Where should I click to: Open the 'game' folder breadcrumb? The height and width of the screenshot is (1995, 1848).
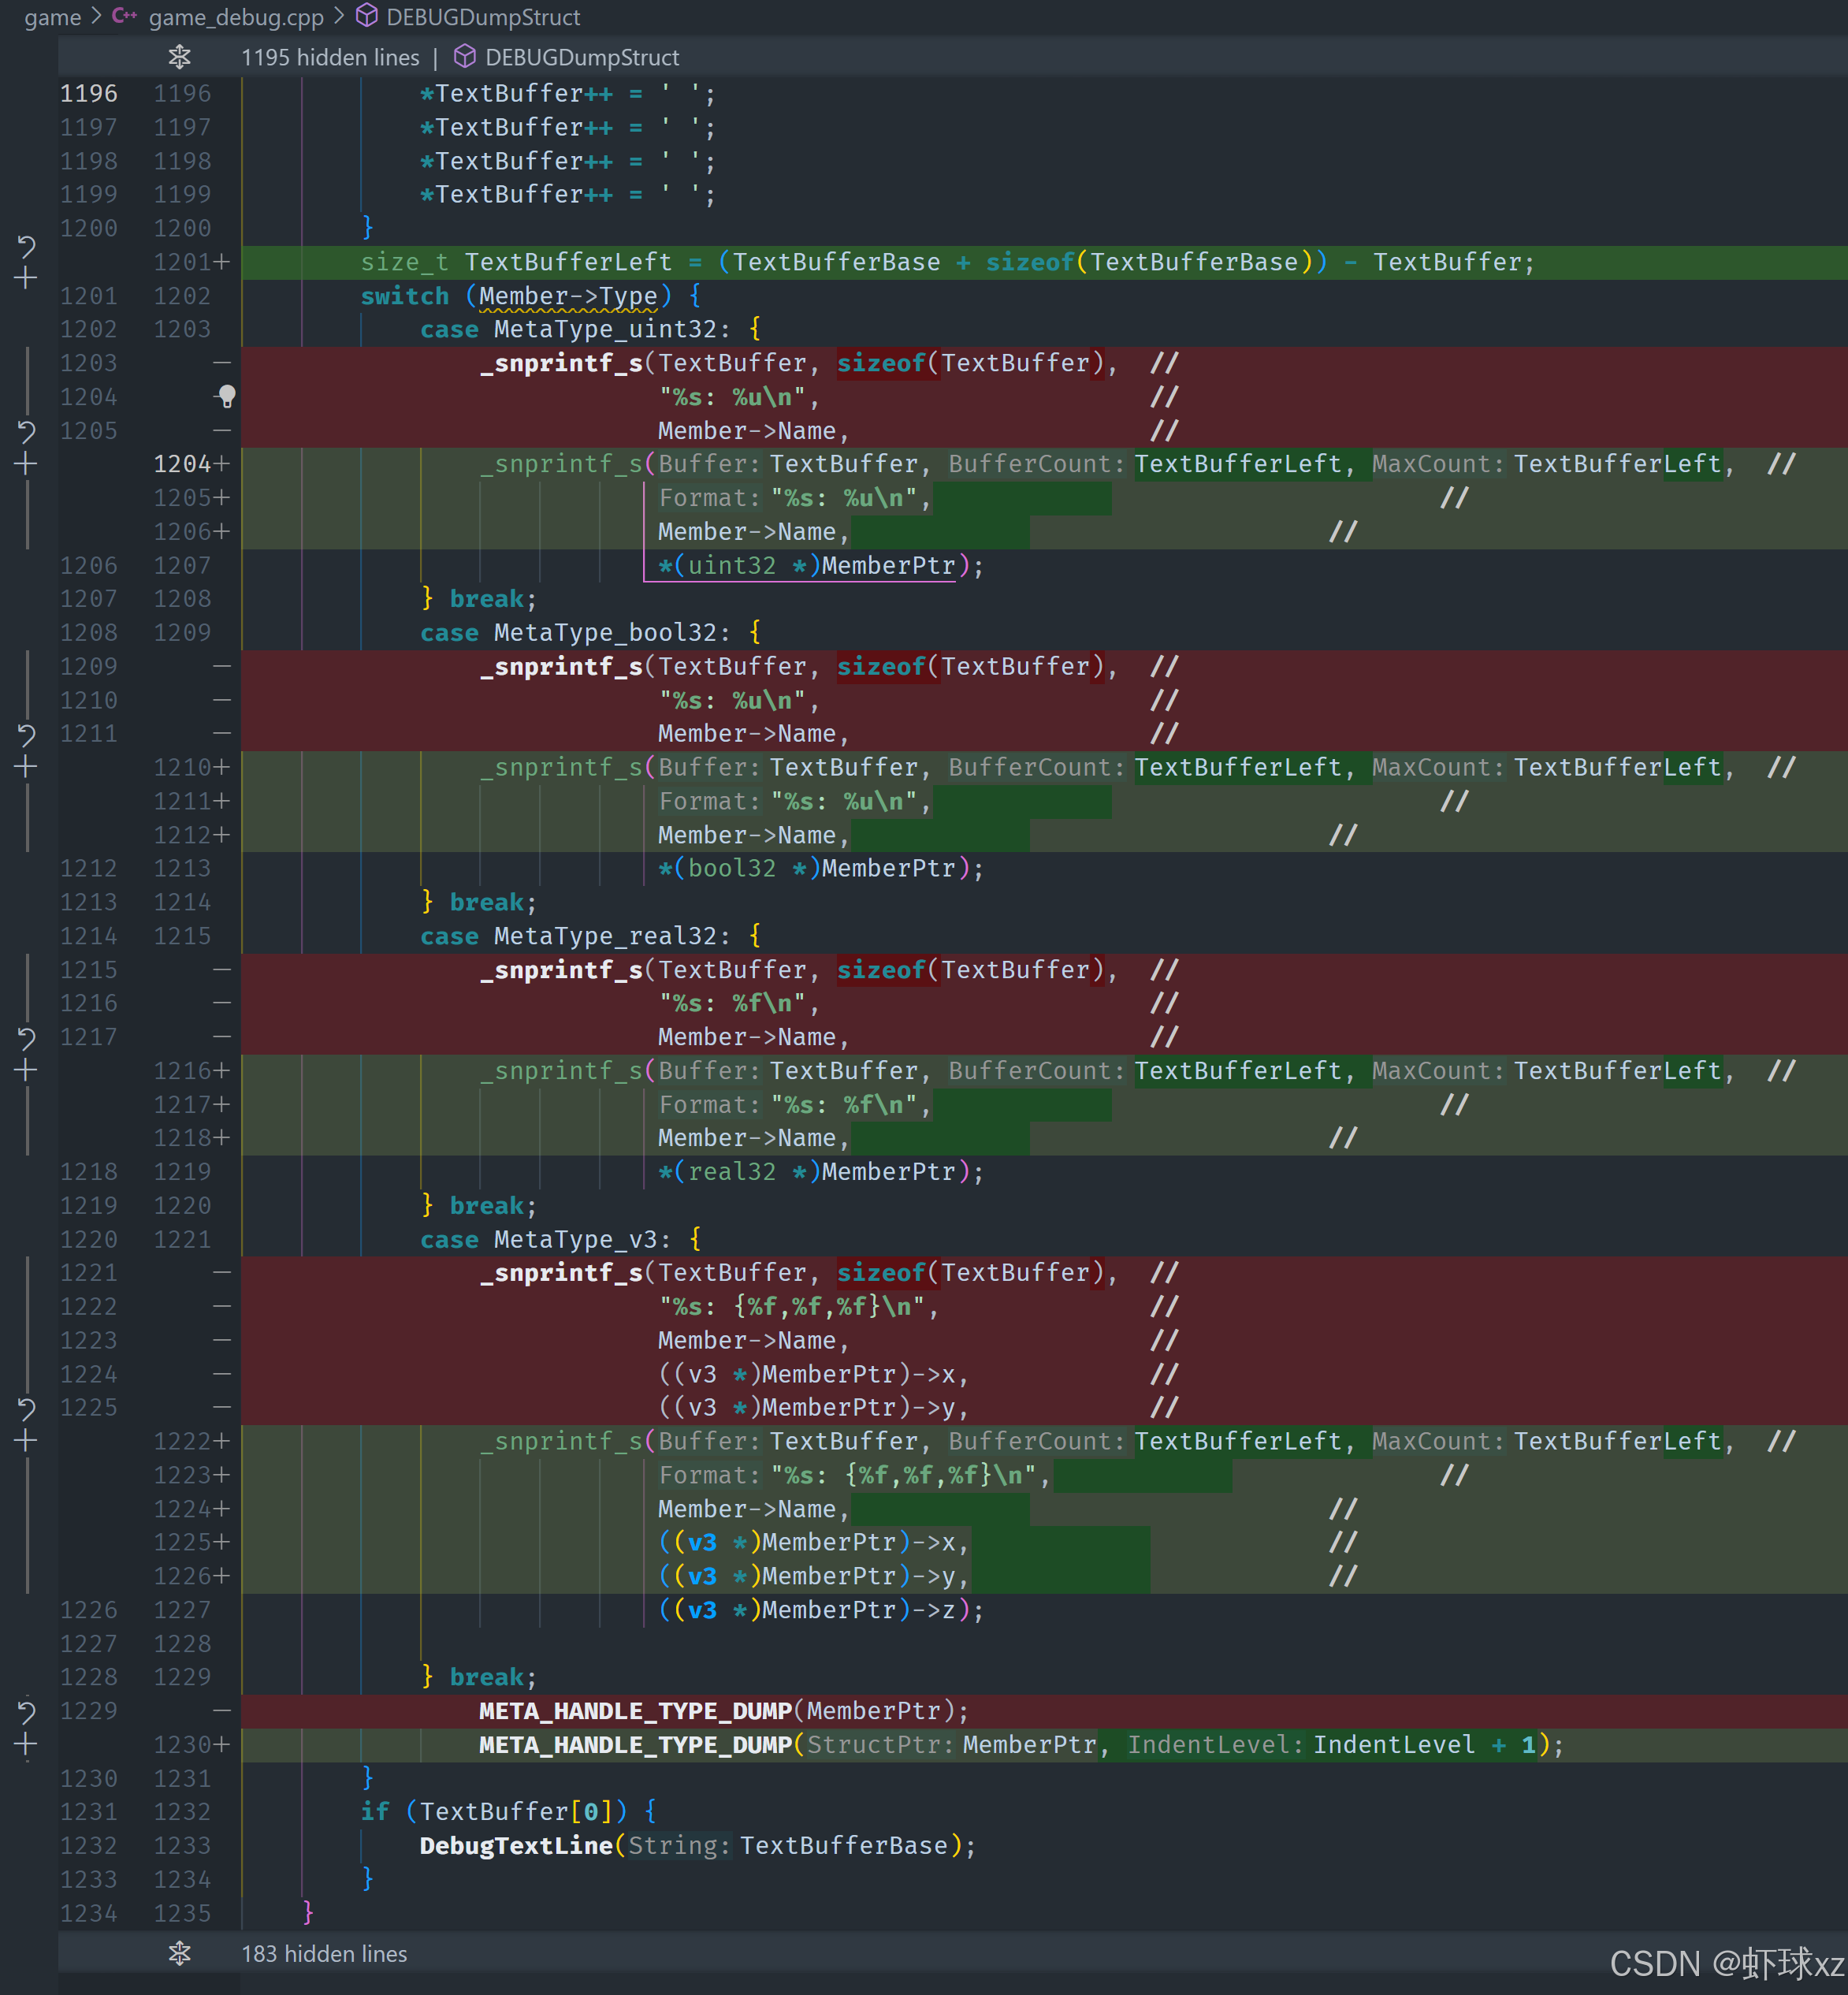[52, 17]
